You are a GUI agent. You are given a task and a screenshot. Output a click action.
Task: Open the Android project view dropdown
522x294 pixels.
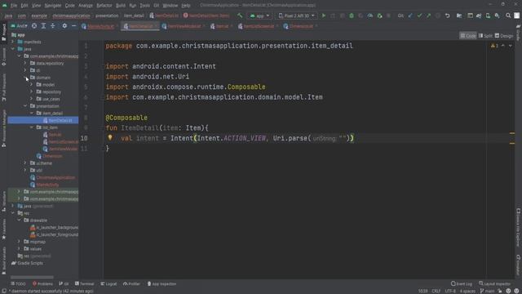pyautogui.click(x=20, y=26)
